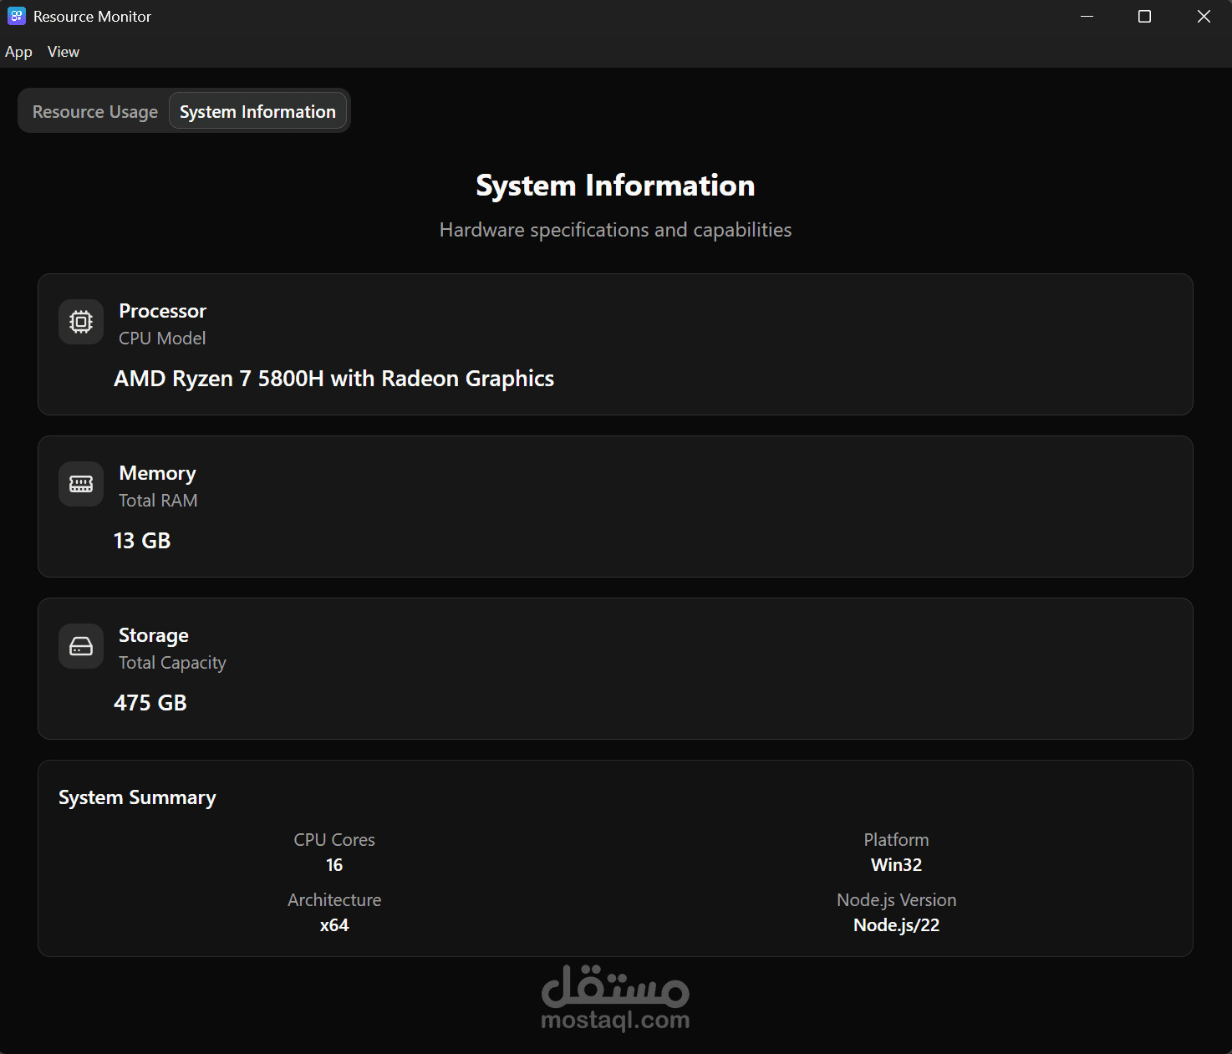Click the Processor chip icon

(x=81, y=322)
